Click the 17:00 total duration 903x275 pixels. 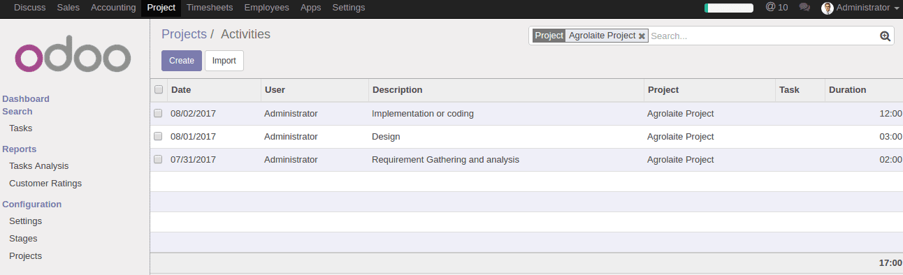pos(891,263)
